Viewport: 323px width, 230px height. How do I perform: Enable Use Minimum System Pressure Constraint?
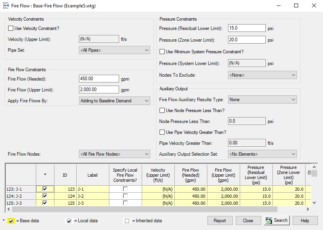[163, 51]
